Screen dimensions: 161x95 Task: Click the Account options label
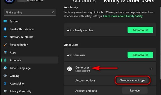click(x=85, y=80)
